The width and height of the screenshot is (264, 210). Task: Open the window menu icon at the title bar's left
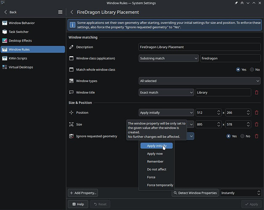coord(3,3)
